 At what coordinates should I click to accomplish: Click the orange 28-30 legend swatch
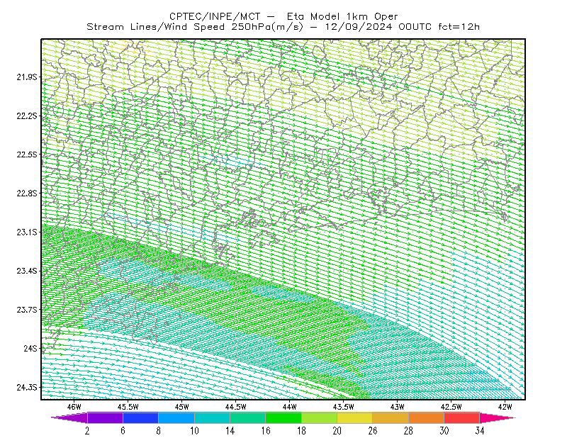(427, 417)
